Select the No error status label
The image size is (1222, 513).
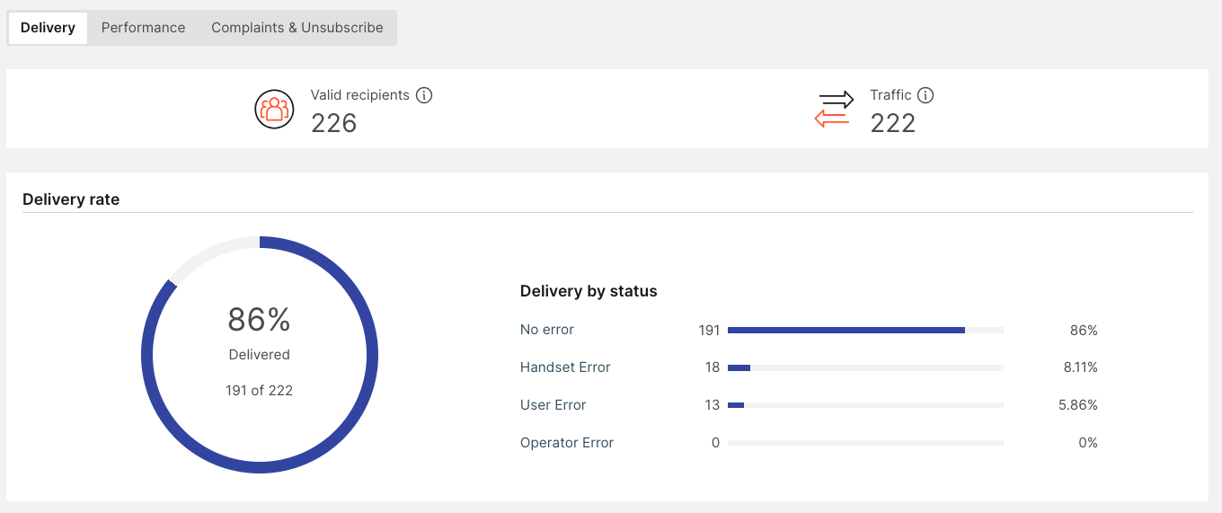546,330
